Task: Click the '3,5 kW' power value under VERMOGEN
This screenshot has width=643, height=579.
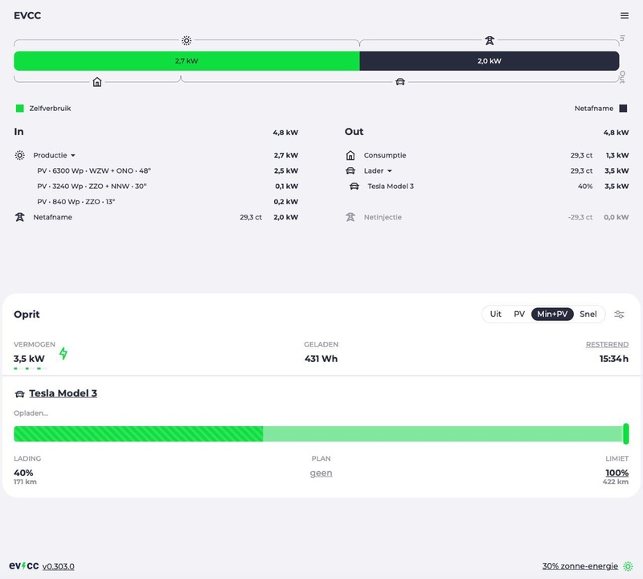Action: 29,359
